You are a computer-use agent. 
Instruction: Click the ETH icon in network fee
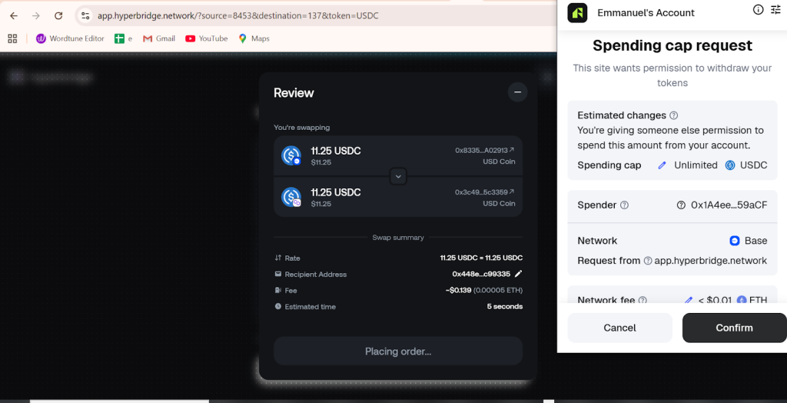[742, 300]
